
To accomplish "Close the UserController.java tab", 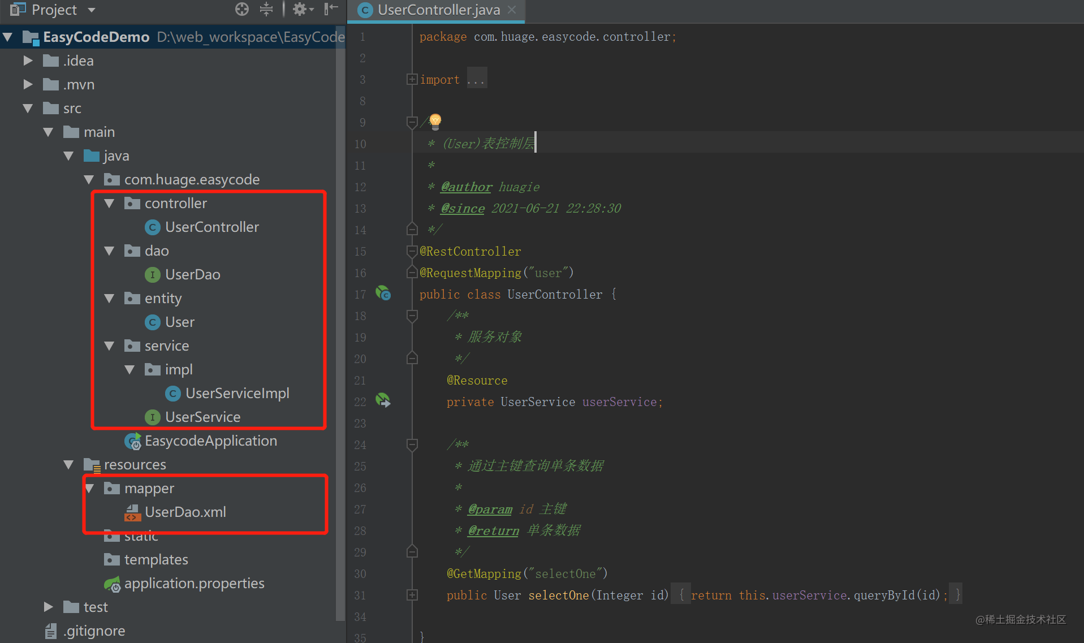I will tap(512, 10).
